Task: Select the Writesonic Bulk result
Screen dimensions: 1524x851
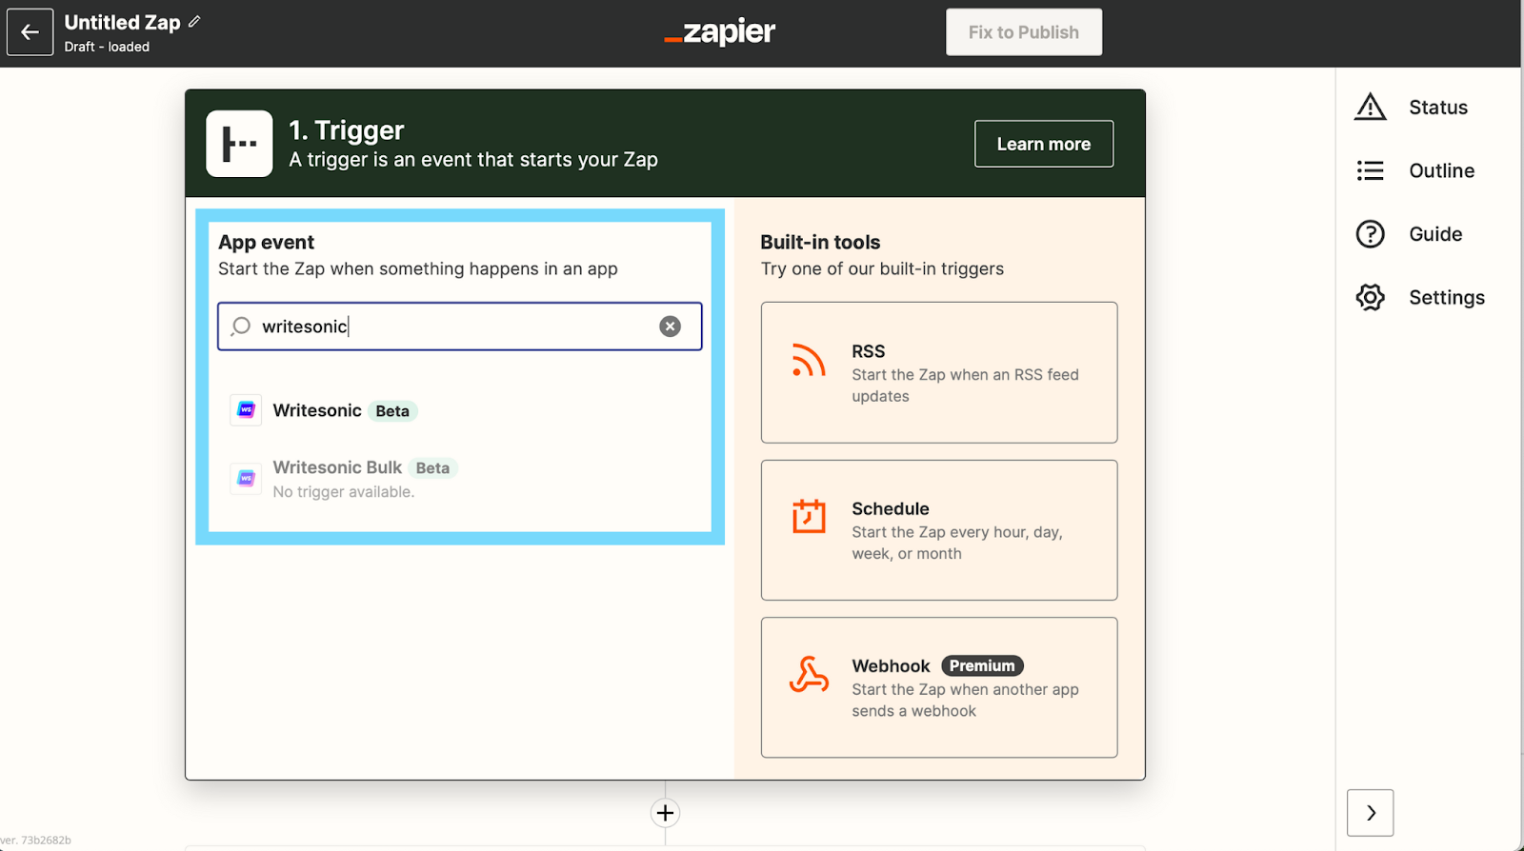Action: (460, 479)
